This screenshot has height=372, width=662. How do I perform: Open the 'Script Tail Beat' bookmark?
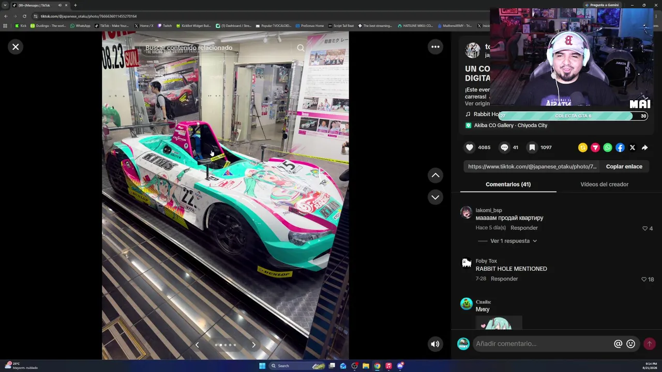pyautogui.click(x=341, y=26)
